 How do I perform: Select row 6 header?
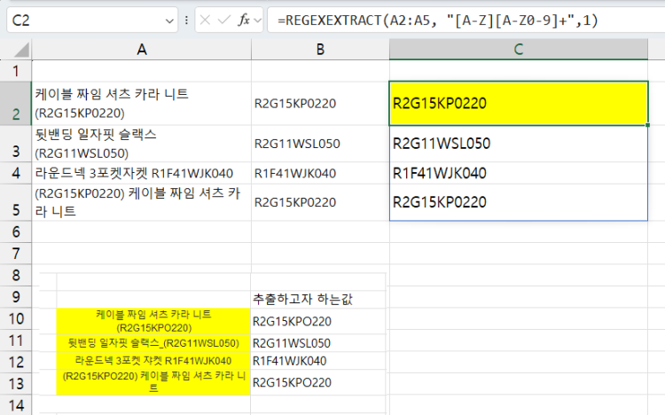tap(16, 231)
